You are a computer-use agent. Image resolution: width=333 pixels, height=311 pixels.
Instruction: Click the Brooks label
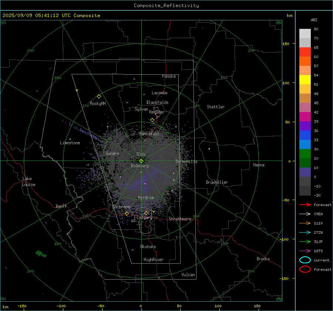click(263, 259)
